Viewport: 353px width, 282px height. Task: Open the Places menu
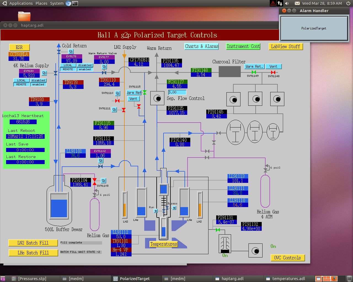point(41,3)
